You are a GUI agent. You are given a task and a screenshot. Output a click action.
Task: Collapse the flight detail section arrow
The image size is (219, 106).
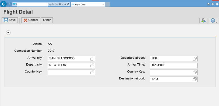[x=8, y=33]
